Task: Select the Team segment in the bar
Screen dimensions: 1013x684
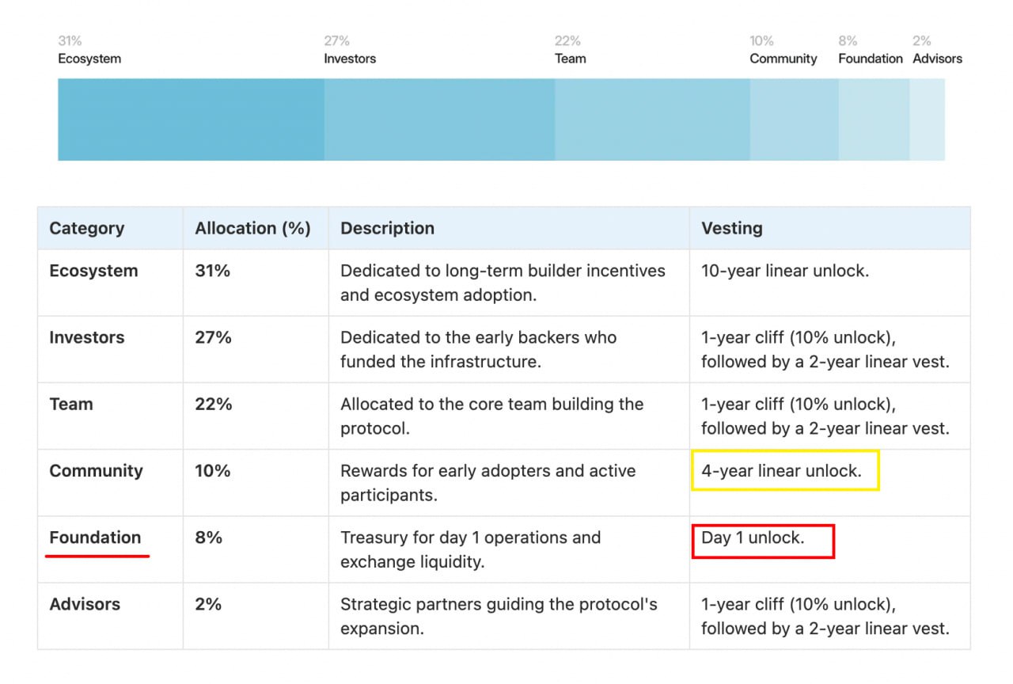Action: pyautogui.click(x=652, y=120)
